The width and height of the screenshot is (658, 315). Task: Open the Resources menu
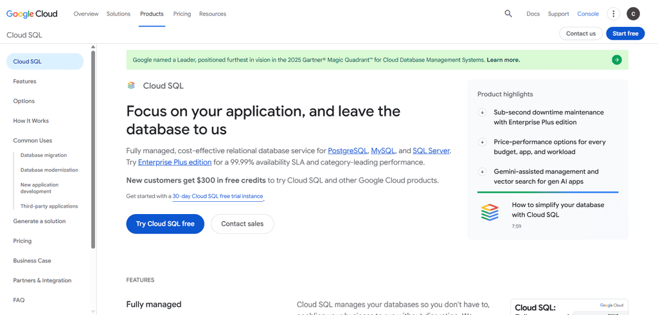[213, 14]
